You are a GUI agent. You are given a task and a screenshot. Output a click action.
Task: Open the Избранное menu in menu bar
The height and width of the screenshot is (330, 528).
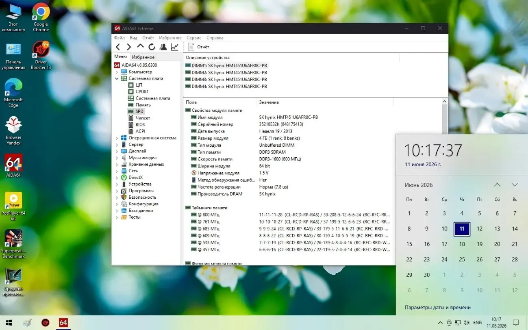170,38
